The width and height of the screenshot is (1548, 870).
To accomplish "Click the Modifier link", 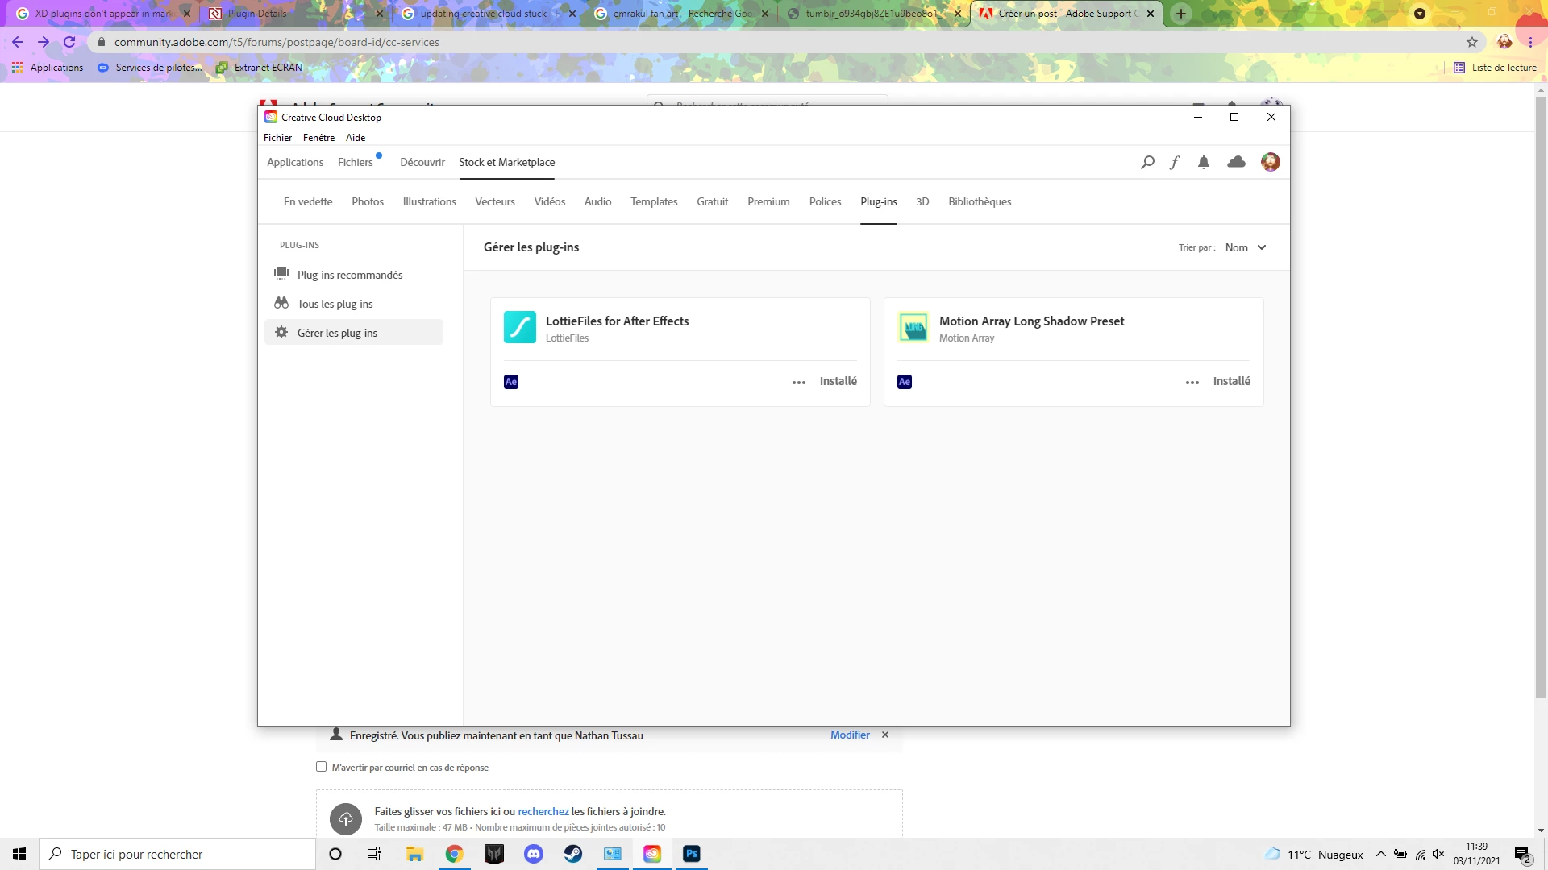I will click(x=850, y=735).
